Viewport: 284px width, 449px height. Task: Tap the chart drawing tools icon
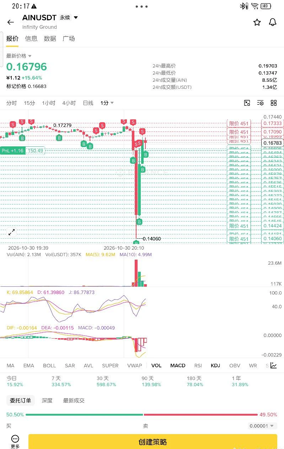247,103
